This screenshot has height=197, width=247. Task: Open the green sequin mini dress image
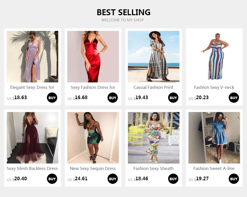coord(93,138)
